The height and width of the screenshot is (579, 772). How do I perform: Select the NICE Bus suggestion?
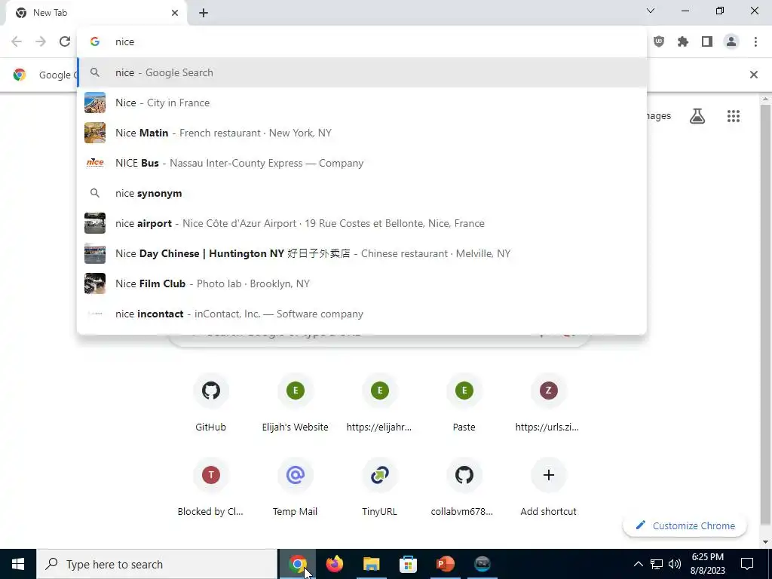tap(362, 163)
